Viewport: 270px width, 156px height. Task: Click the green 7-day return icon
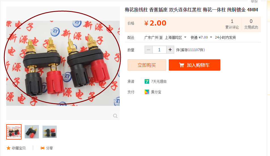[147, 81]
